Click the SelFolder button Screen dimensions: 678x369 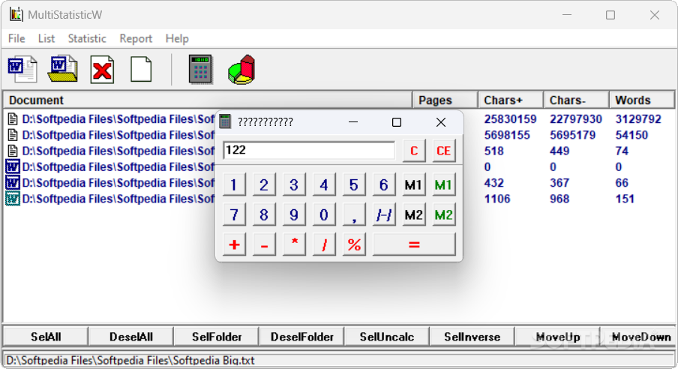tap(217, 337)
